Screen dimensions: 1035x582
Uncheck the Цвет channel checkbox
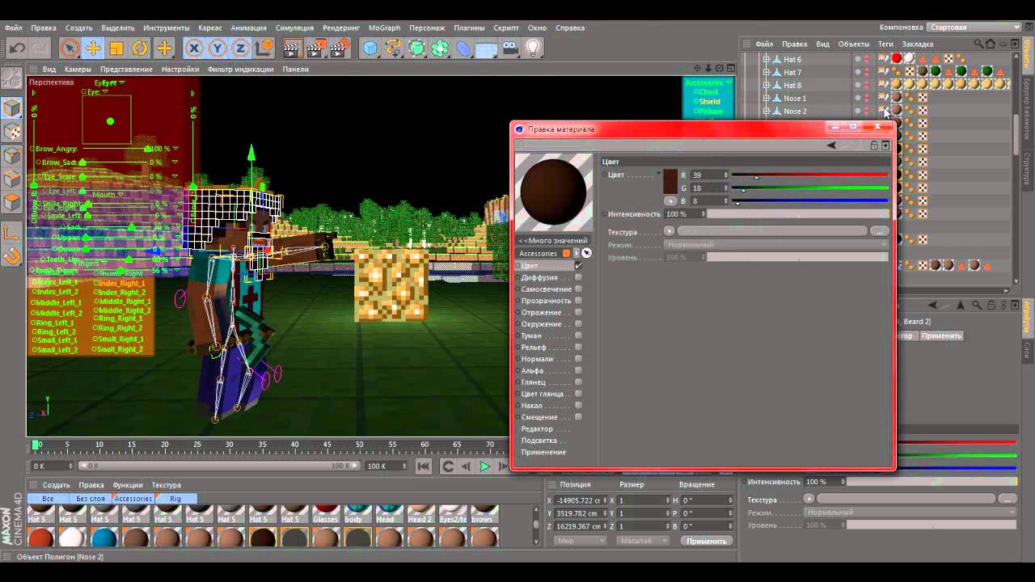[578, 265]
